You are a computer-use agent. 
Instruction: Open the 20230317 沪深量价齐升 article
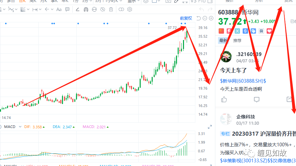264,134
